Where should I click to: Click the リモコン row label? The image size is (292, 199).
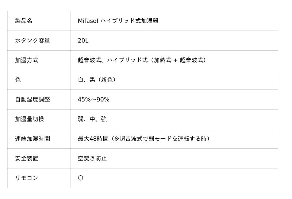pyautogui.click(x=27, y=178)
